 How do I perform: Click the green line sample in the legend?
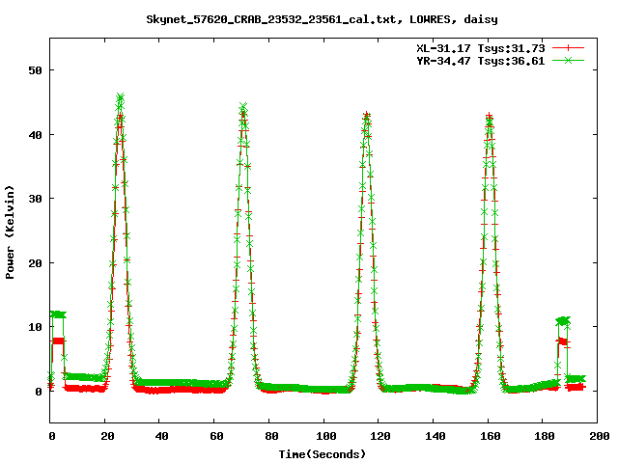pos(568,60)
